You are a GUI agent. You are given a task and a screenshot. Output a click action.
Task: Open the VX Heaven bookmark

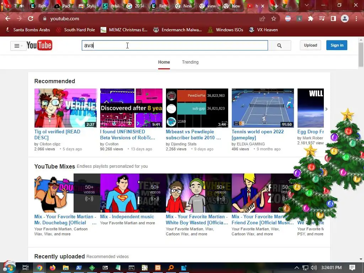(263, 30)
